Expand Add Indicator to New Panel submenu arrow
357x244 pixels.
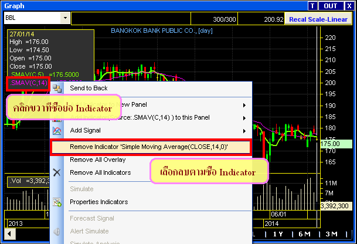(x=244, y=105)
